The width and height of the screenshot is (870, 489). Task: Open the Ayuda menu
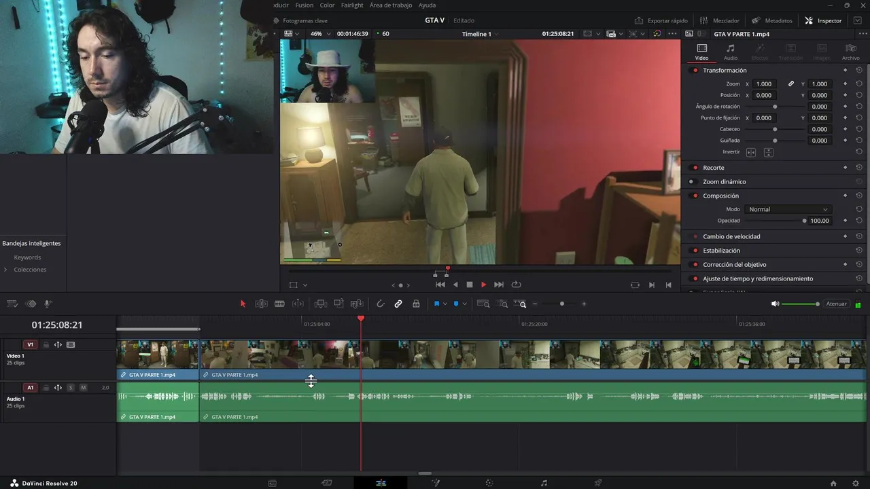pyautogui.click(x=427, y=5)
